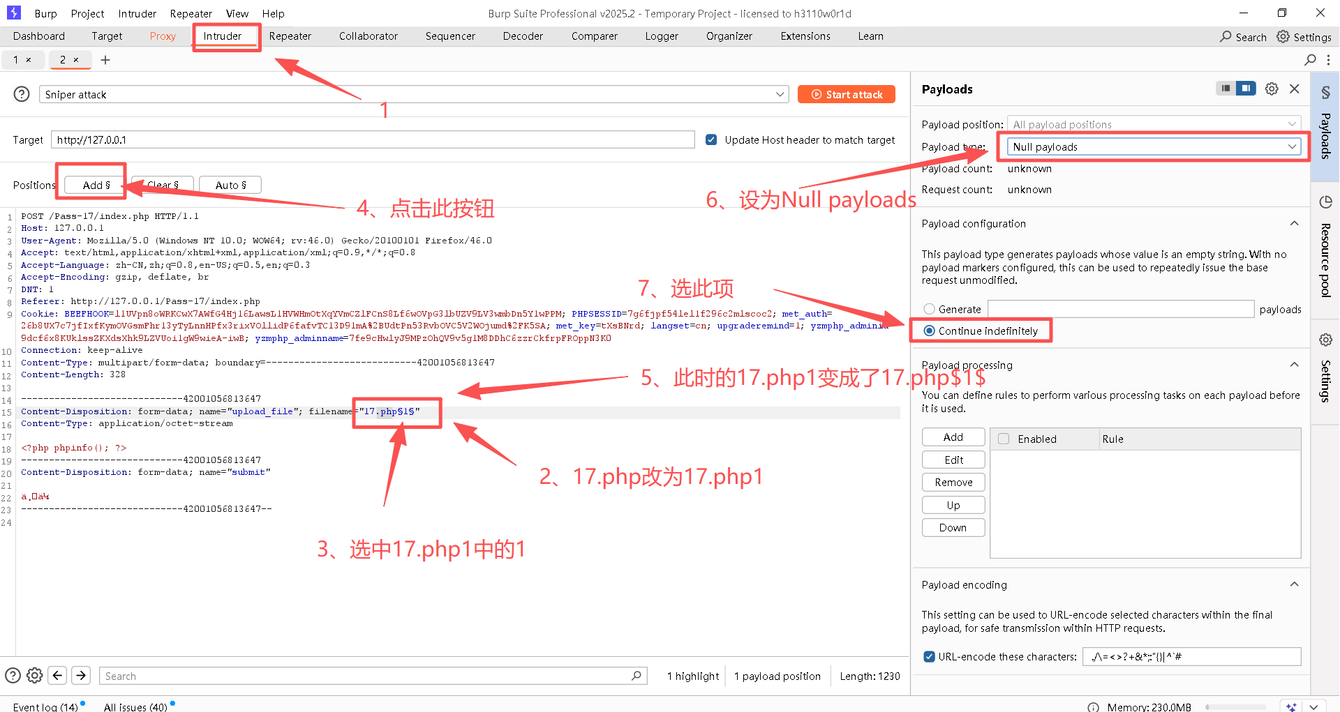Open the tab-bar three-dot options menu

tap(1328, 60)
